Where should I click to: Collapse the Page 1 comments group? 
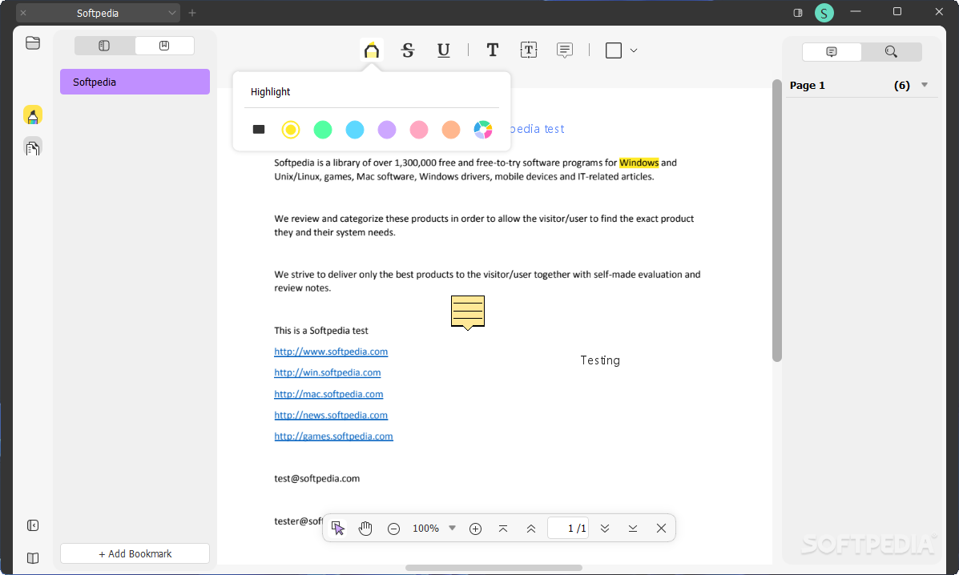[925, 85]
